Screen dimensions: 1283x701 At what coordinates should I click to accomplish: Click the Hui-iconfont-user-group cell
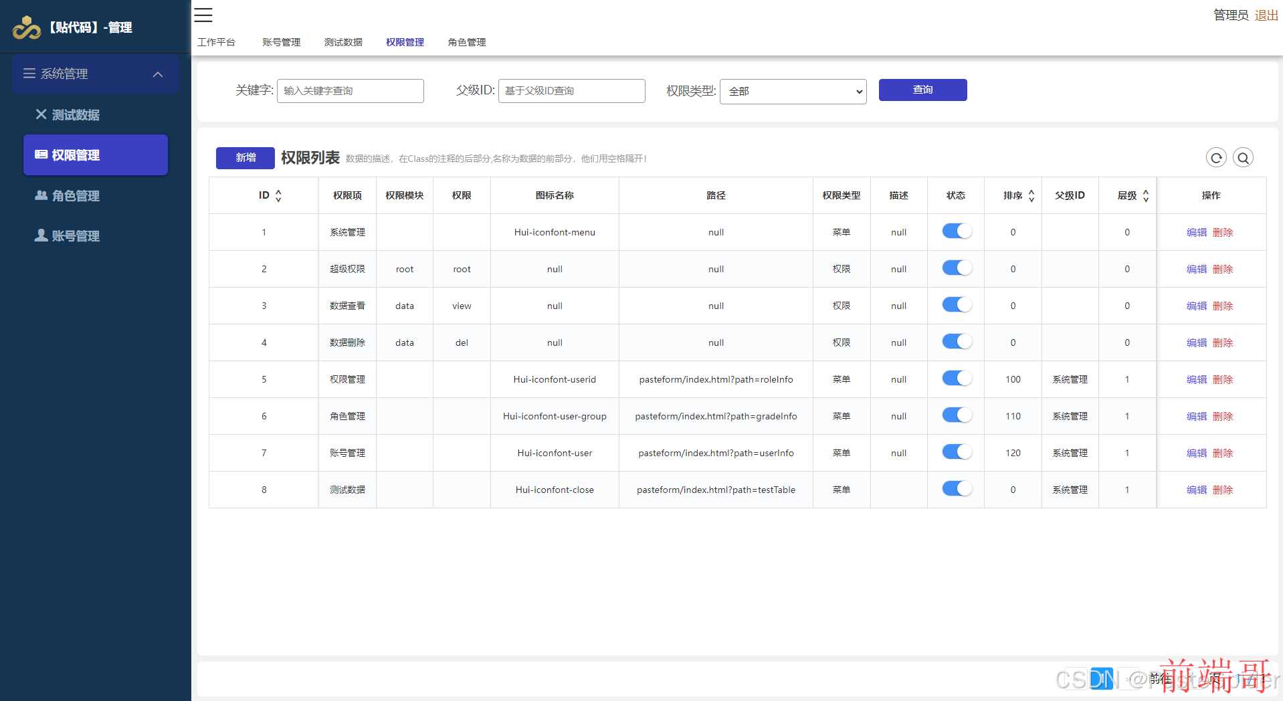[x=555, y=416]
